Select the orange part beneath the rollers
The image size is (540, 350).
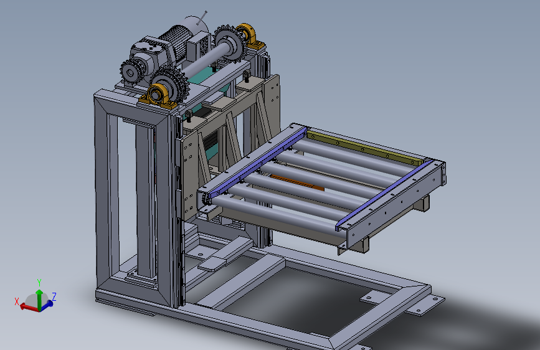point(297,182)
